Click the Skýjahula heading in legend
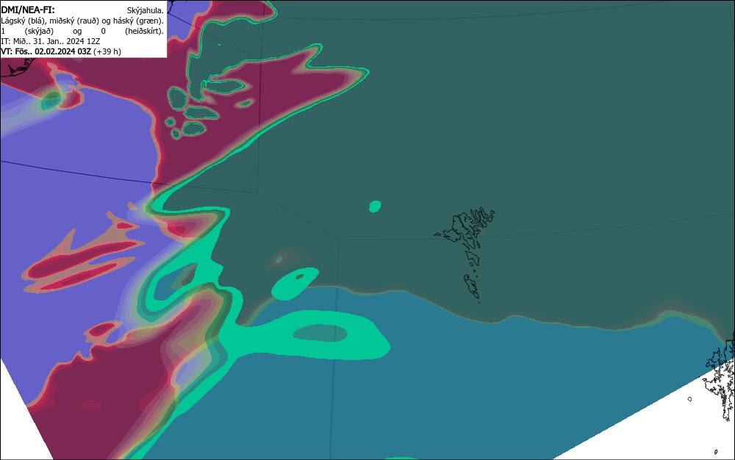Screen dimensions: 735x460 [146, 10]
